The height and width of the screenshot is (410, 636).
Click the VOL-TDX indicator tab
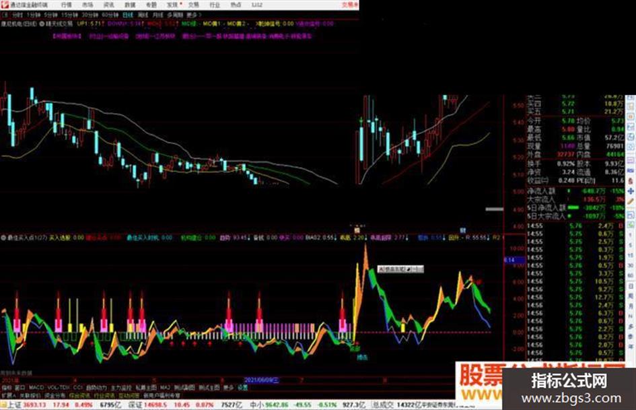pos(59,388)
